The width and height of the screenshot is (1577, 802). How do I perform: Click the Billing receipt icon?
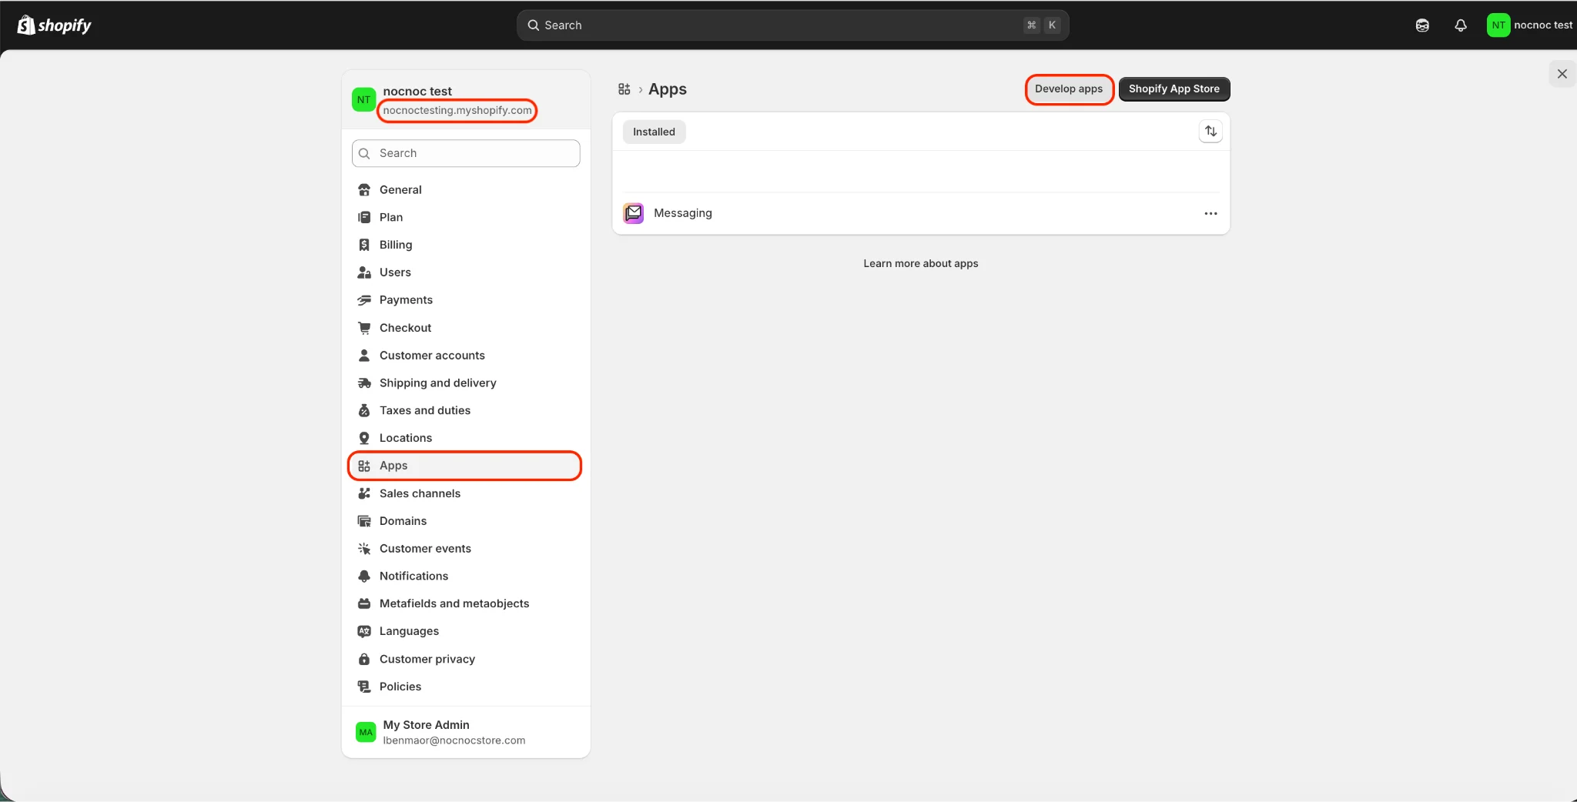pos(364,245)
